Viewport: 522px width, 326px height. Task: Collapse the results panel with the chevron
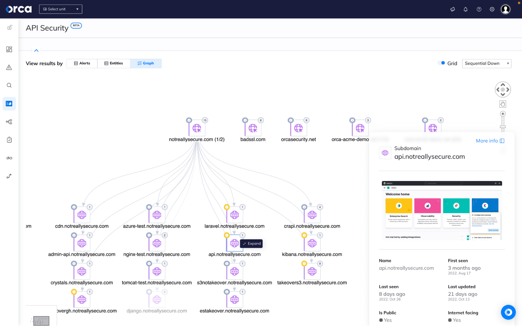pyautogui.click(x=36, y=50)
